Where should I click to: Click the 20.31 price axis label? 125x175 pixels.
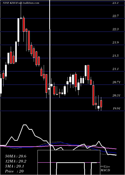(x=116, y=95)
